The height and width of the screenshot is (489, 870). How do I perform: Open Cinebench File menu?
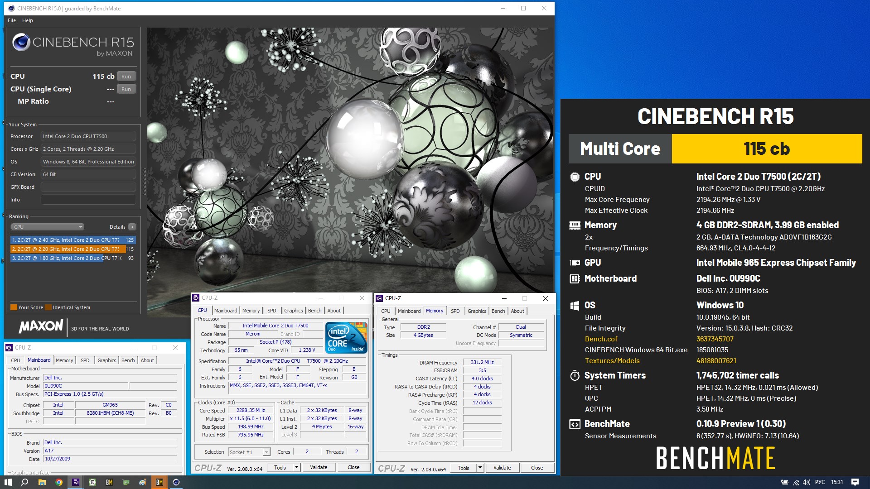point(12,20)
